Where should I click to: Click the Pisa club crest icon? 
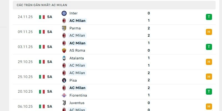tap(64, 80)
